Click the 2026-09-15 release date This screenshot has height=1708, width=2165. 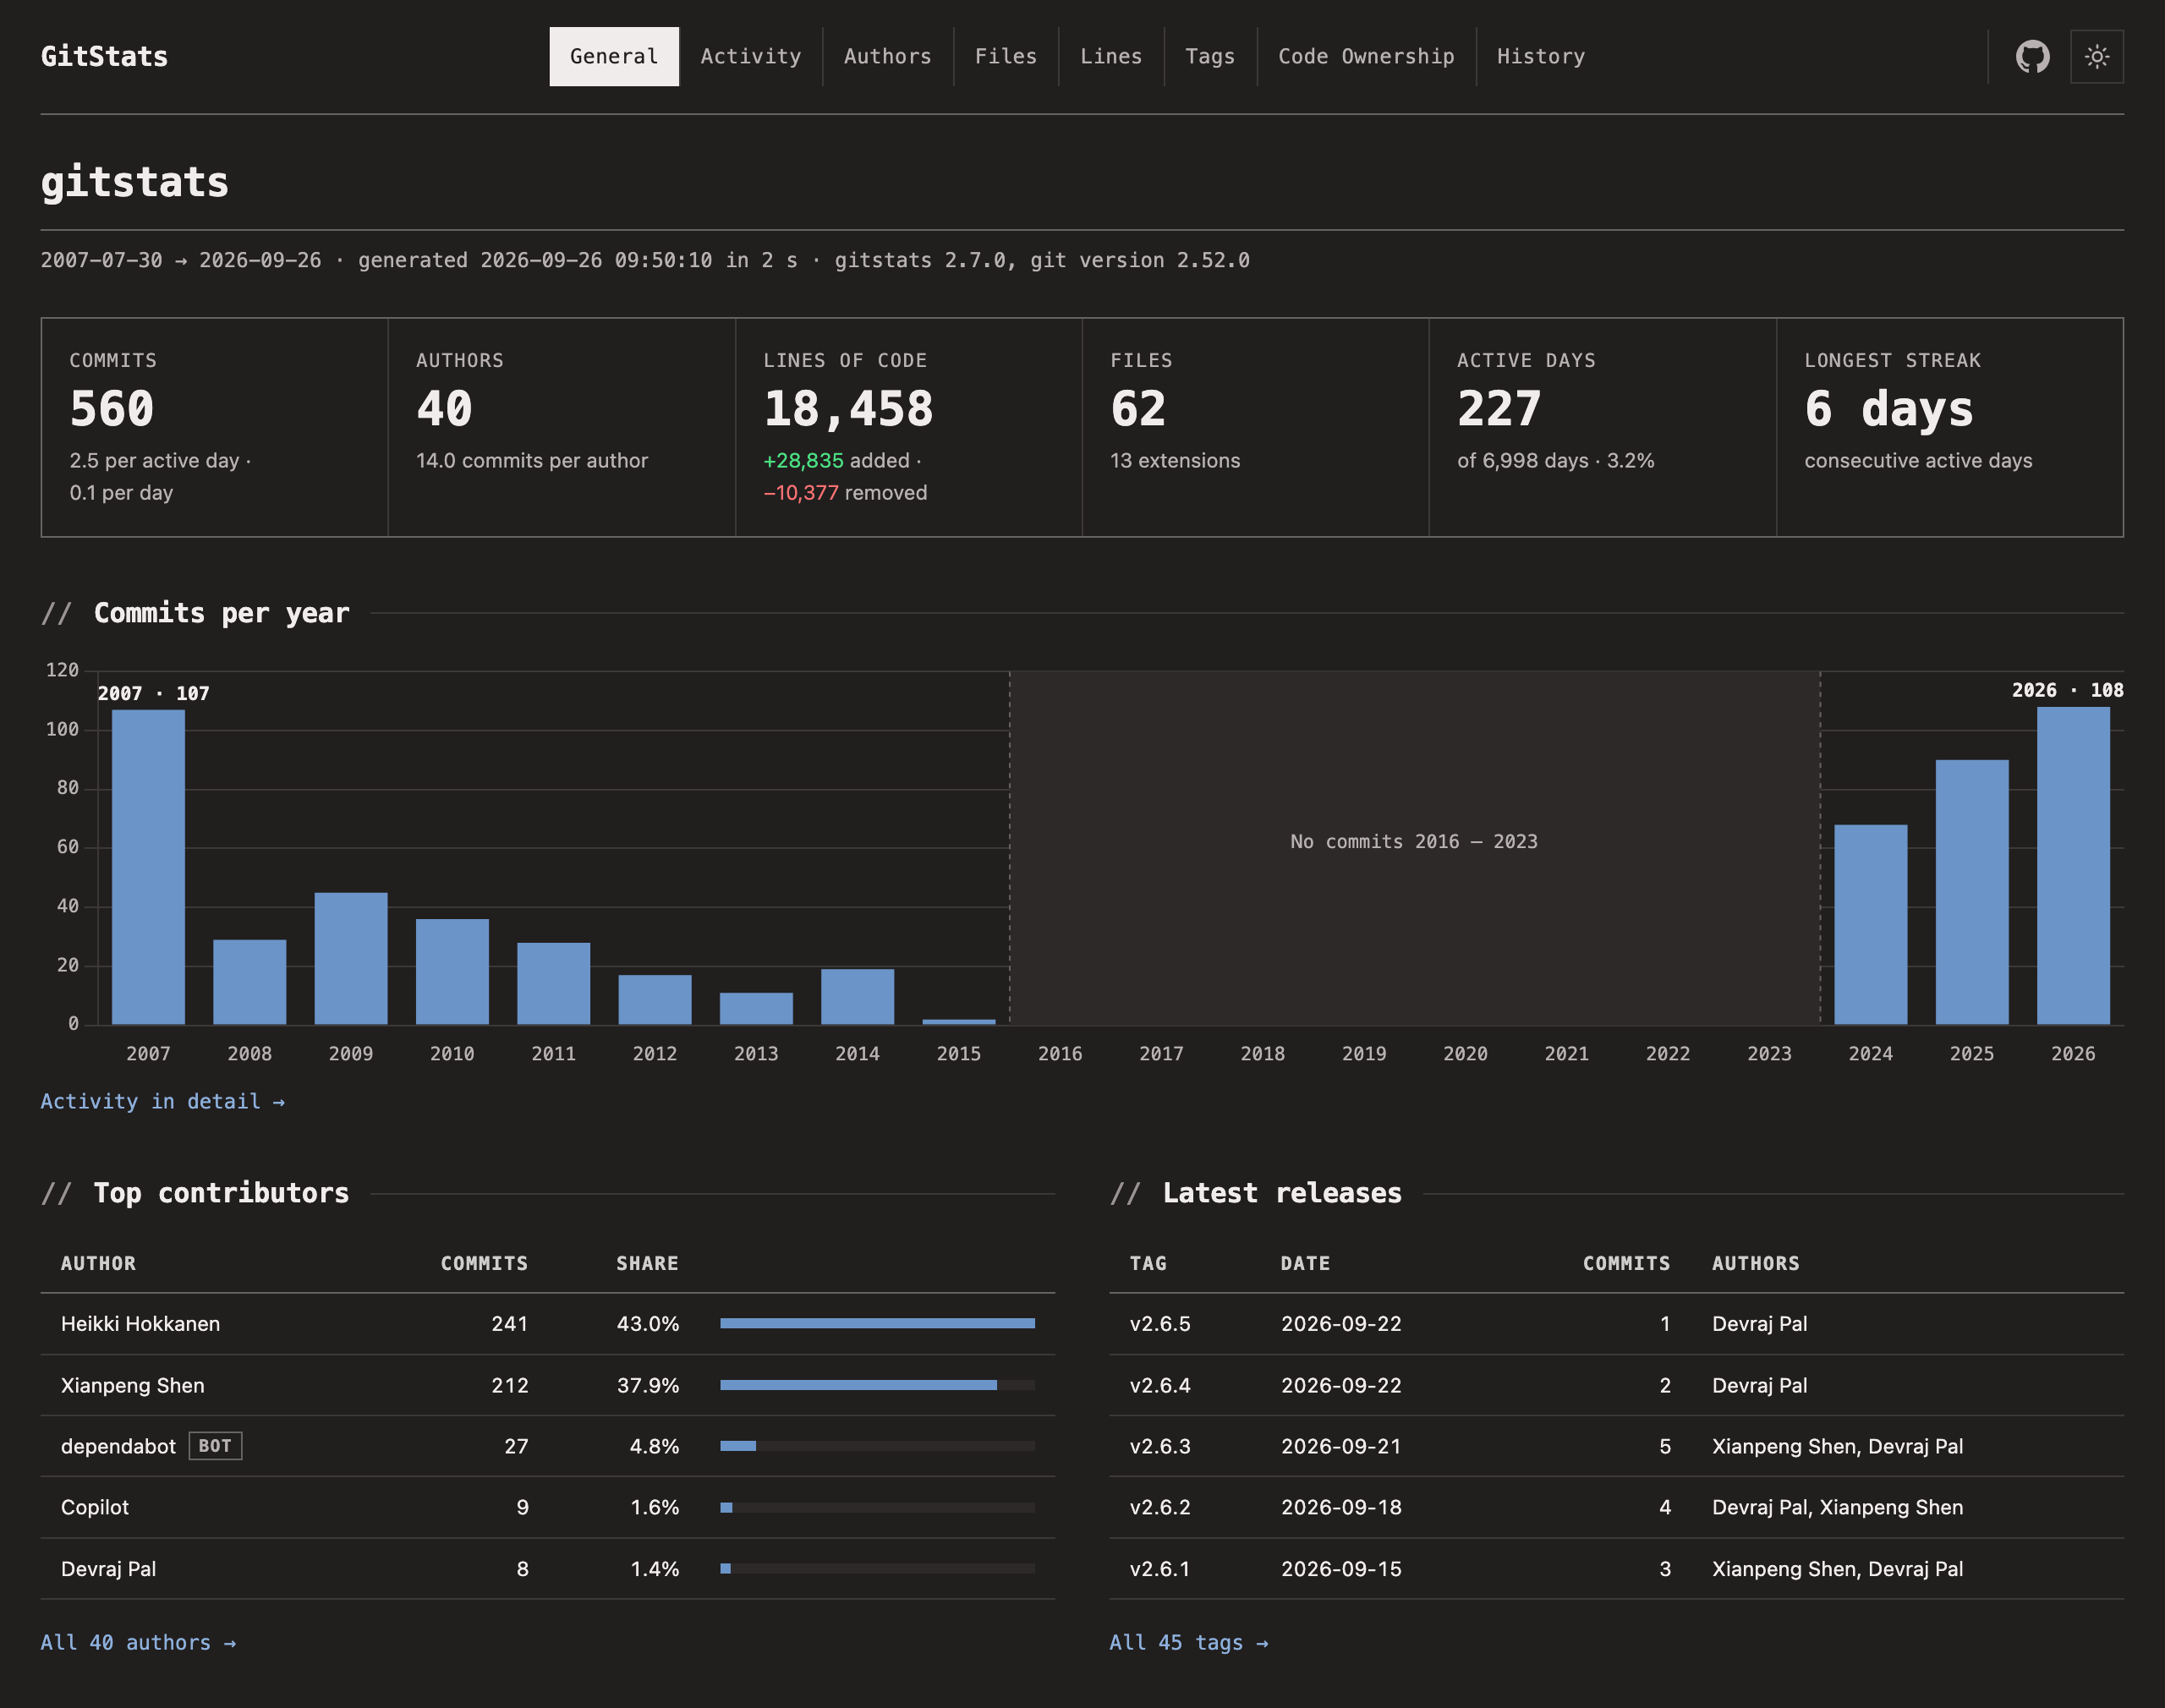[x=1341, y=1568]
